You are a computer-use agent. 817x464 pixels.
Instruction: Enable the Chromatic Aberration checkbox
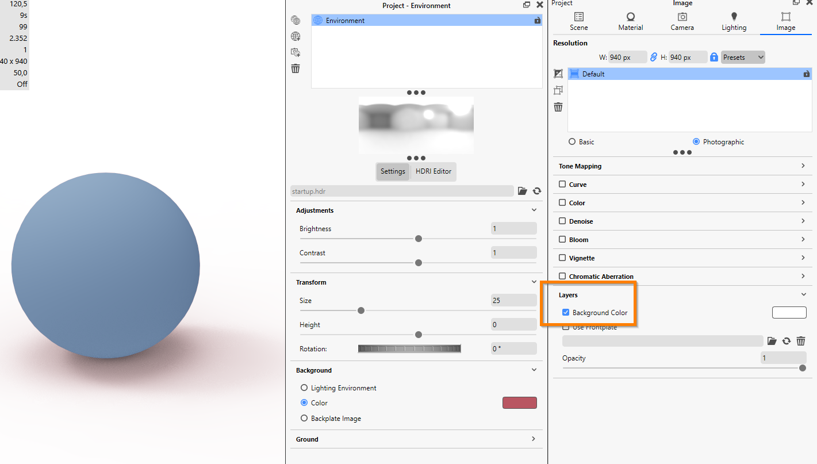(x=562, y=277)
